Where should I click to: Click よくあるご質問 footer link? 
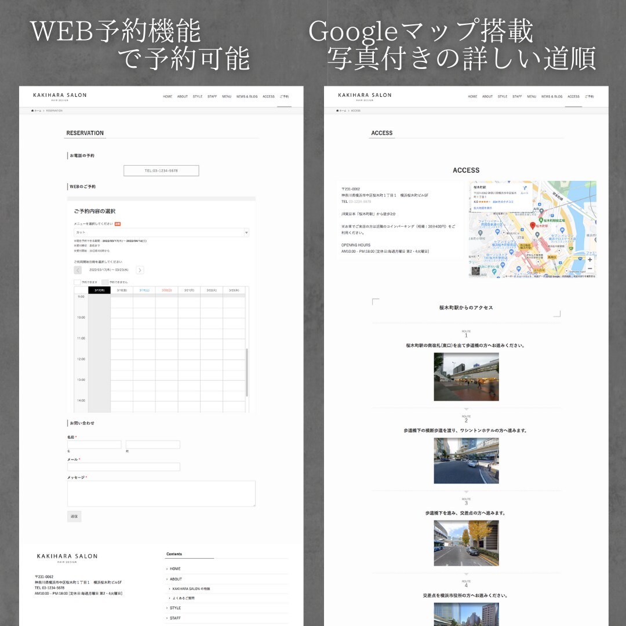point(184,598)
